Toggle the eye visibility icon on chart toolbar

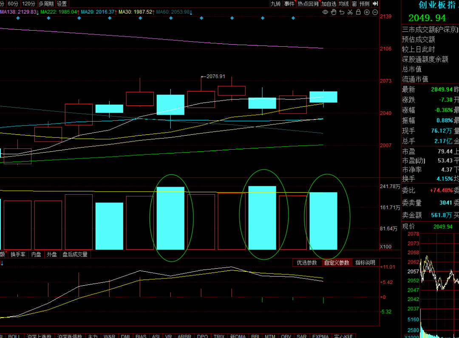pyautogui.click(x=325, y=12)
